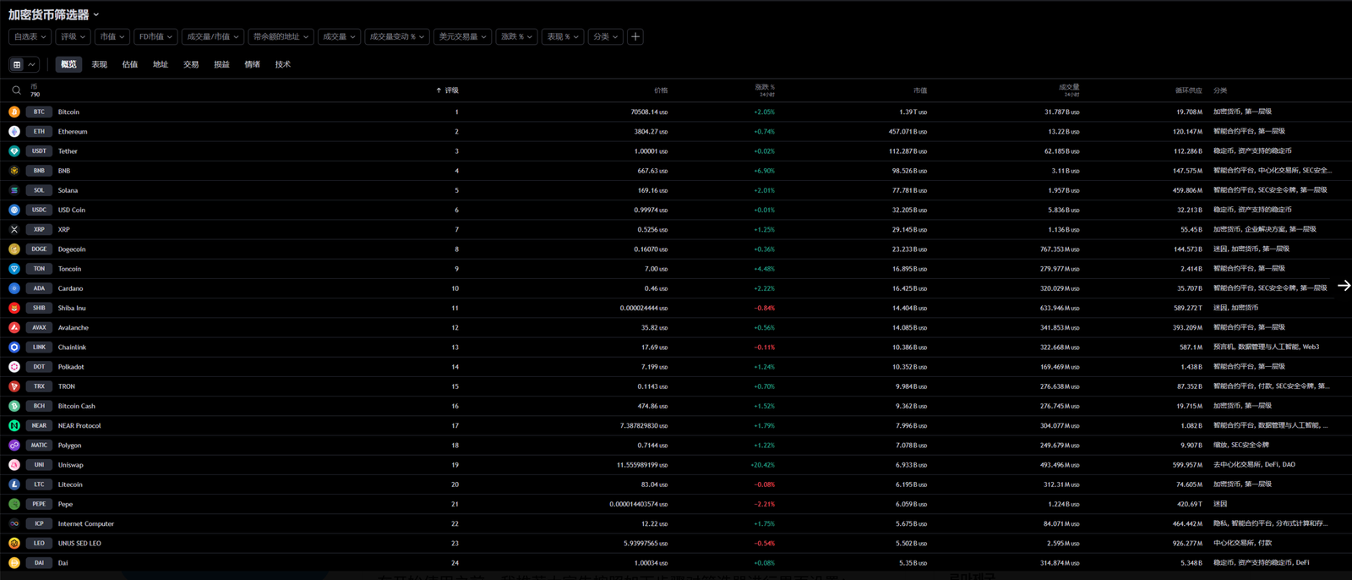Click the Internet Computer logo
This screenshot has width=1352, height=580.
[14, 523]
